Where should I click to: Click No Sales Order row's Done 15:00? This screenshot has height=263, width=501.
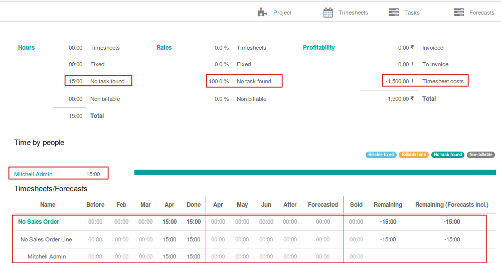coord(194,222)
